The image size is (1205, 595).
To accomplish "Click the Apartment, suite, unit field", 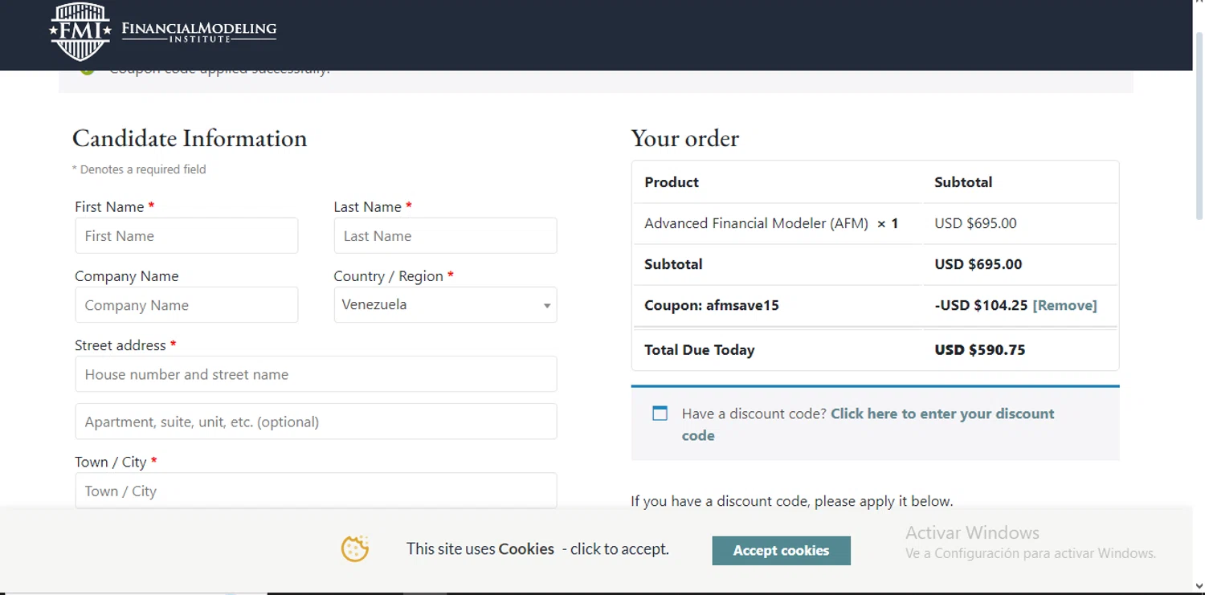I will pos(316,422).
